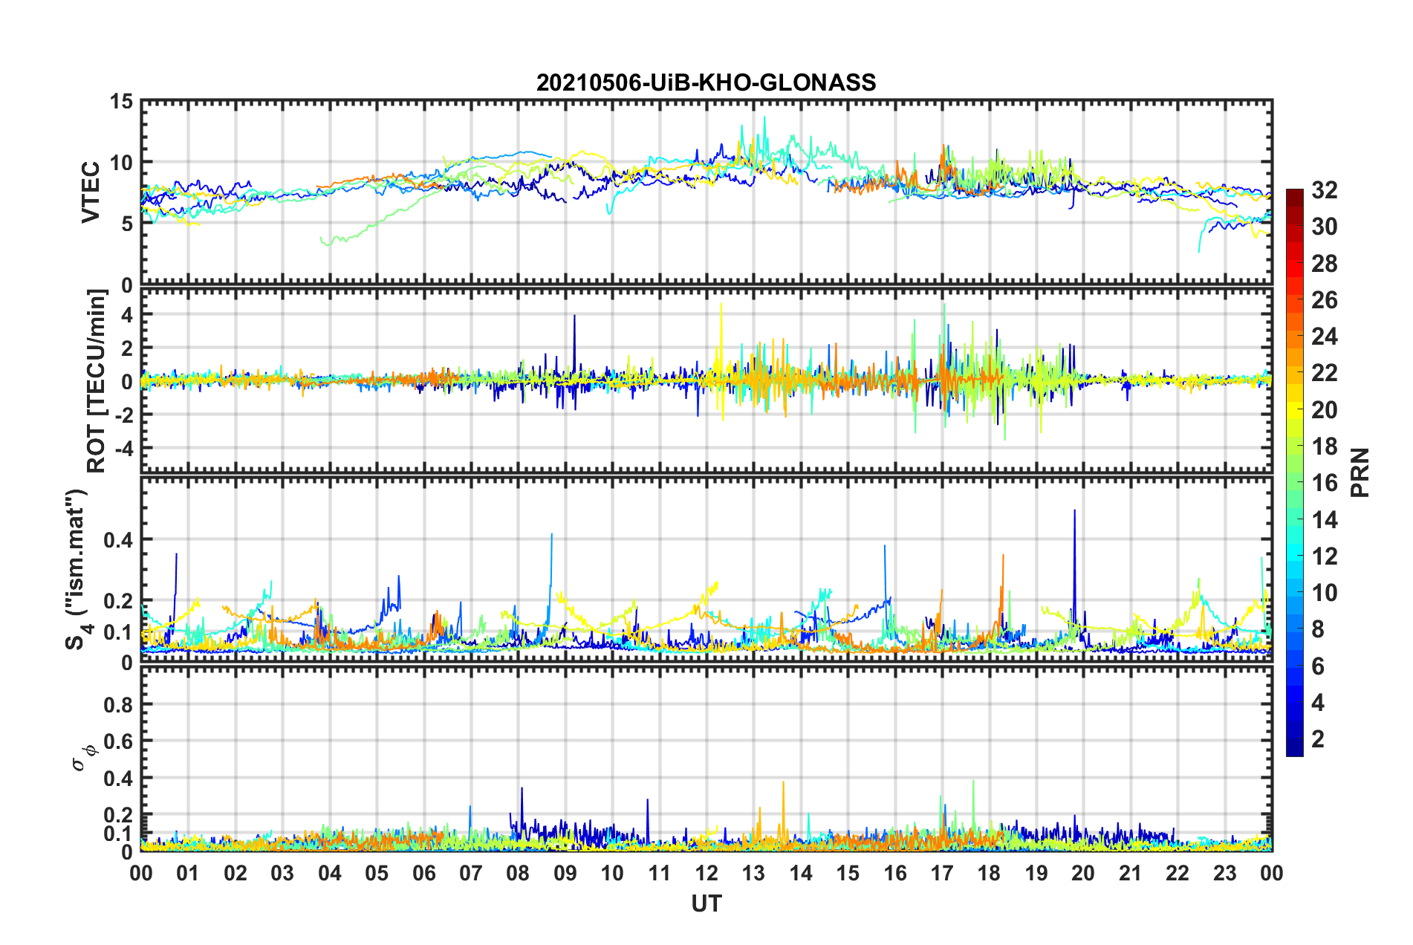Click the S4 ("ism.mat") axis label
1413x945 pixels.
[x=77, y=569]
